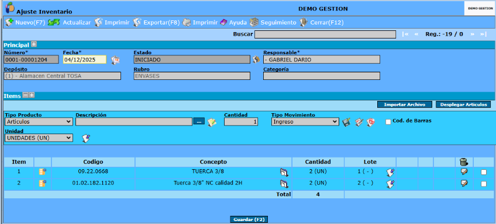
Task: Expand the Principal section plus icon
Action: pos(33,45)
